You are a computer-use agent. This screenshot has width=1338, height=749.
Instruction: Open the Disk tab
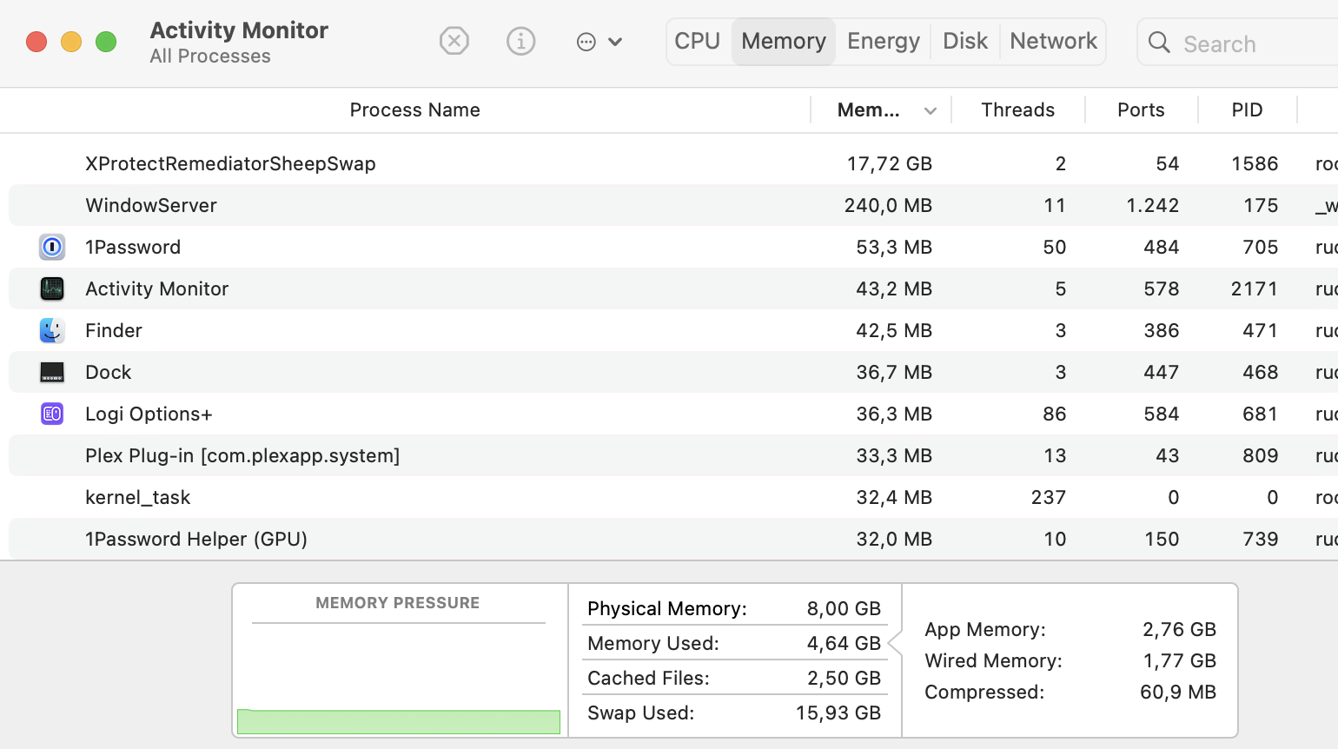tap(965, 41)
